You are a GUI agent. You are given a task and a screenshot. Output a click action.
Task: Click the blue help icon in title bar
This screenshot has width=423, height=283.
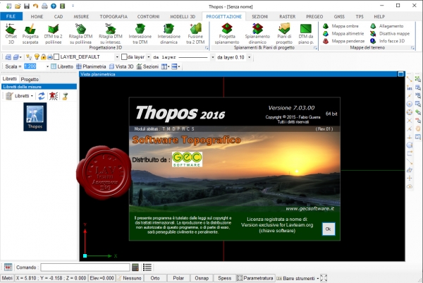[54, 6]
